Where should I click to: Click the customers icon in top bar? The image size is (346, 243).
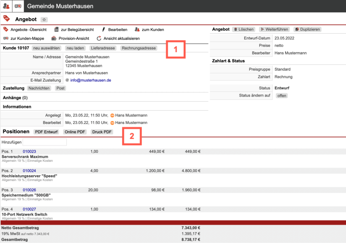tap(6, 6)
